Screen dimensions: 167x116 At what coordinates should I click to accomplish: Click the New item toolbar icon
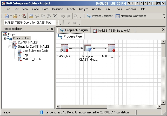pos(6,16)
